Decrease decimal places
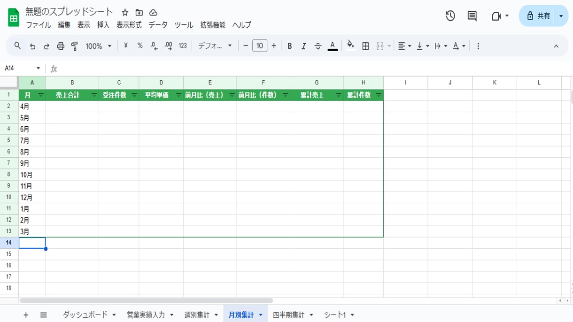Viewport: 573px width, 322px height. click(154, 46)
